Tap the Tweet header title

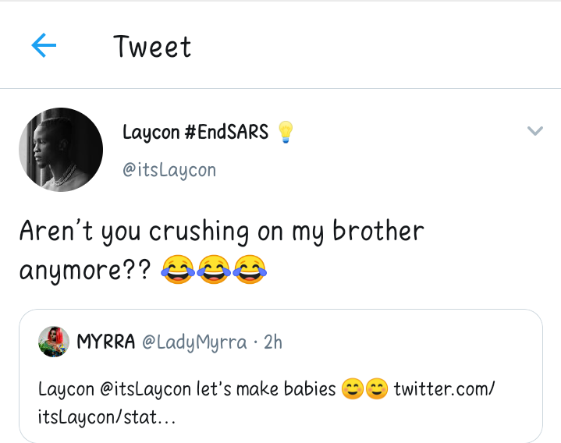pyautogui.click(x=152, y=47)
